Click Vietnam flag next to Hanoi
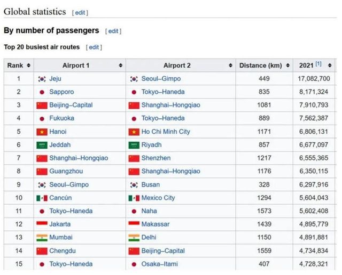 click(42, 132)
